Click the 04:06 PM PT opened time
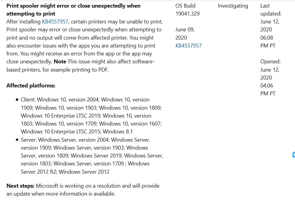 point(268,90)
